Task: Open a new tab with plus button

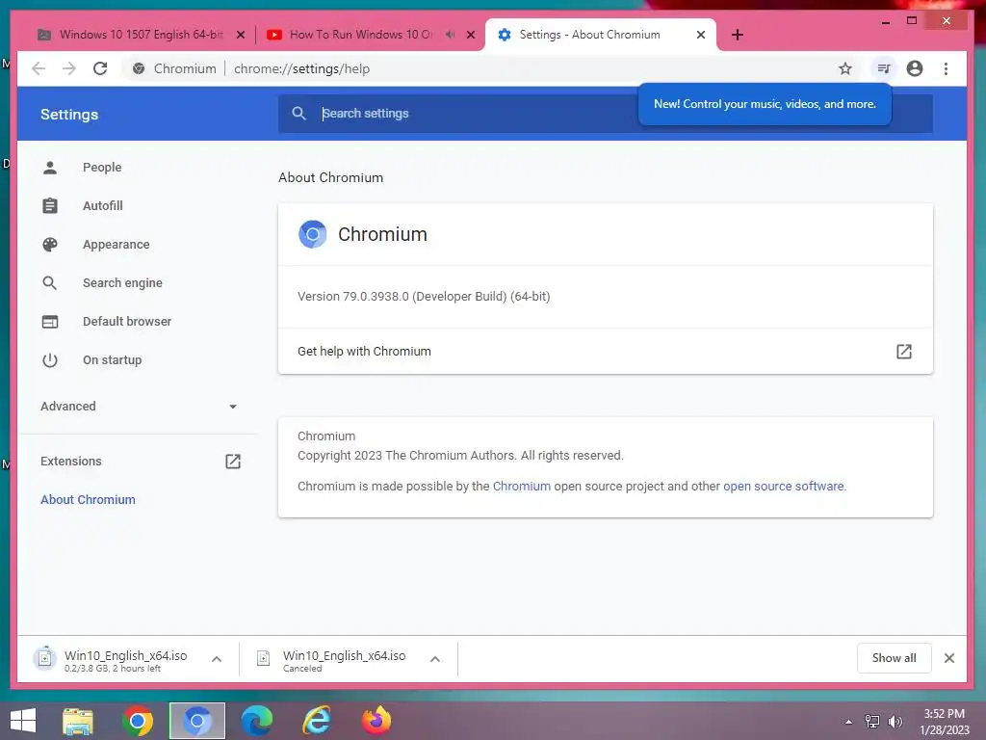Action: [737, 35]
